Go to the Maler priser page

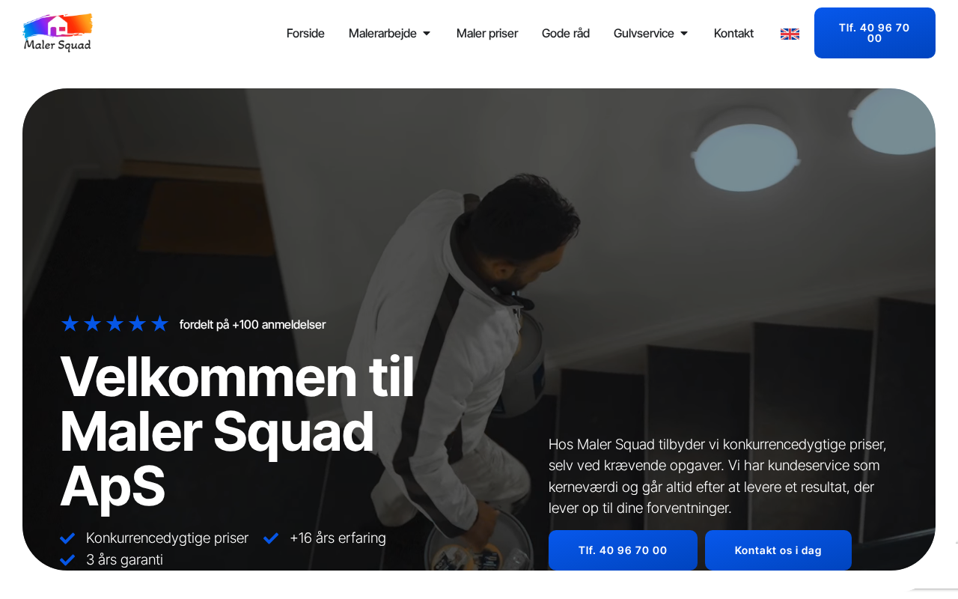point(487,34)
